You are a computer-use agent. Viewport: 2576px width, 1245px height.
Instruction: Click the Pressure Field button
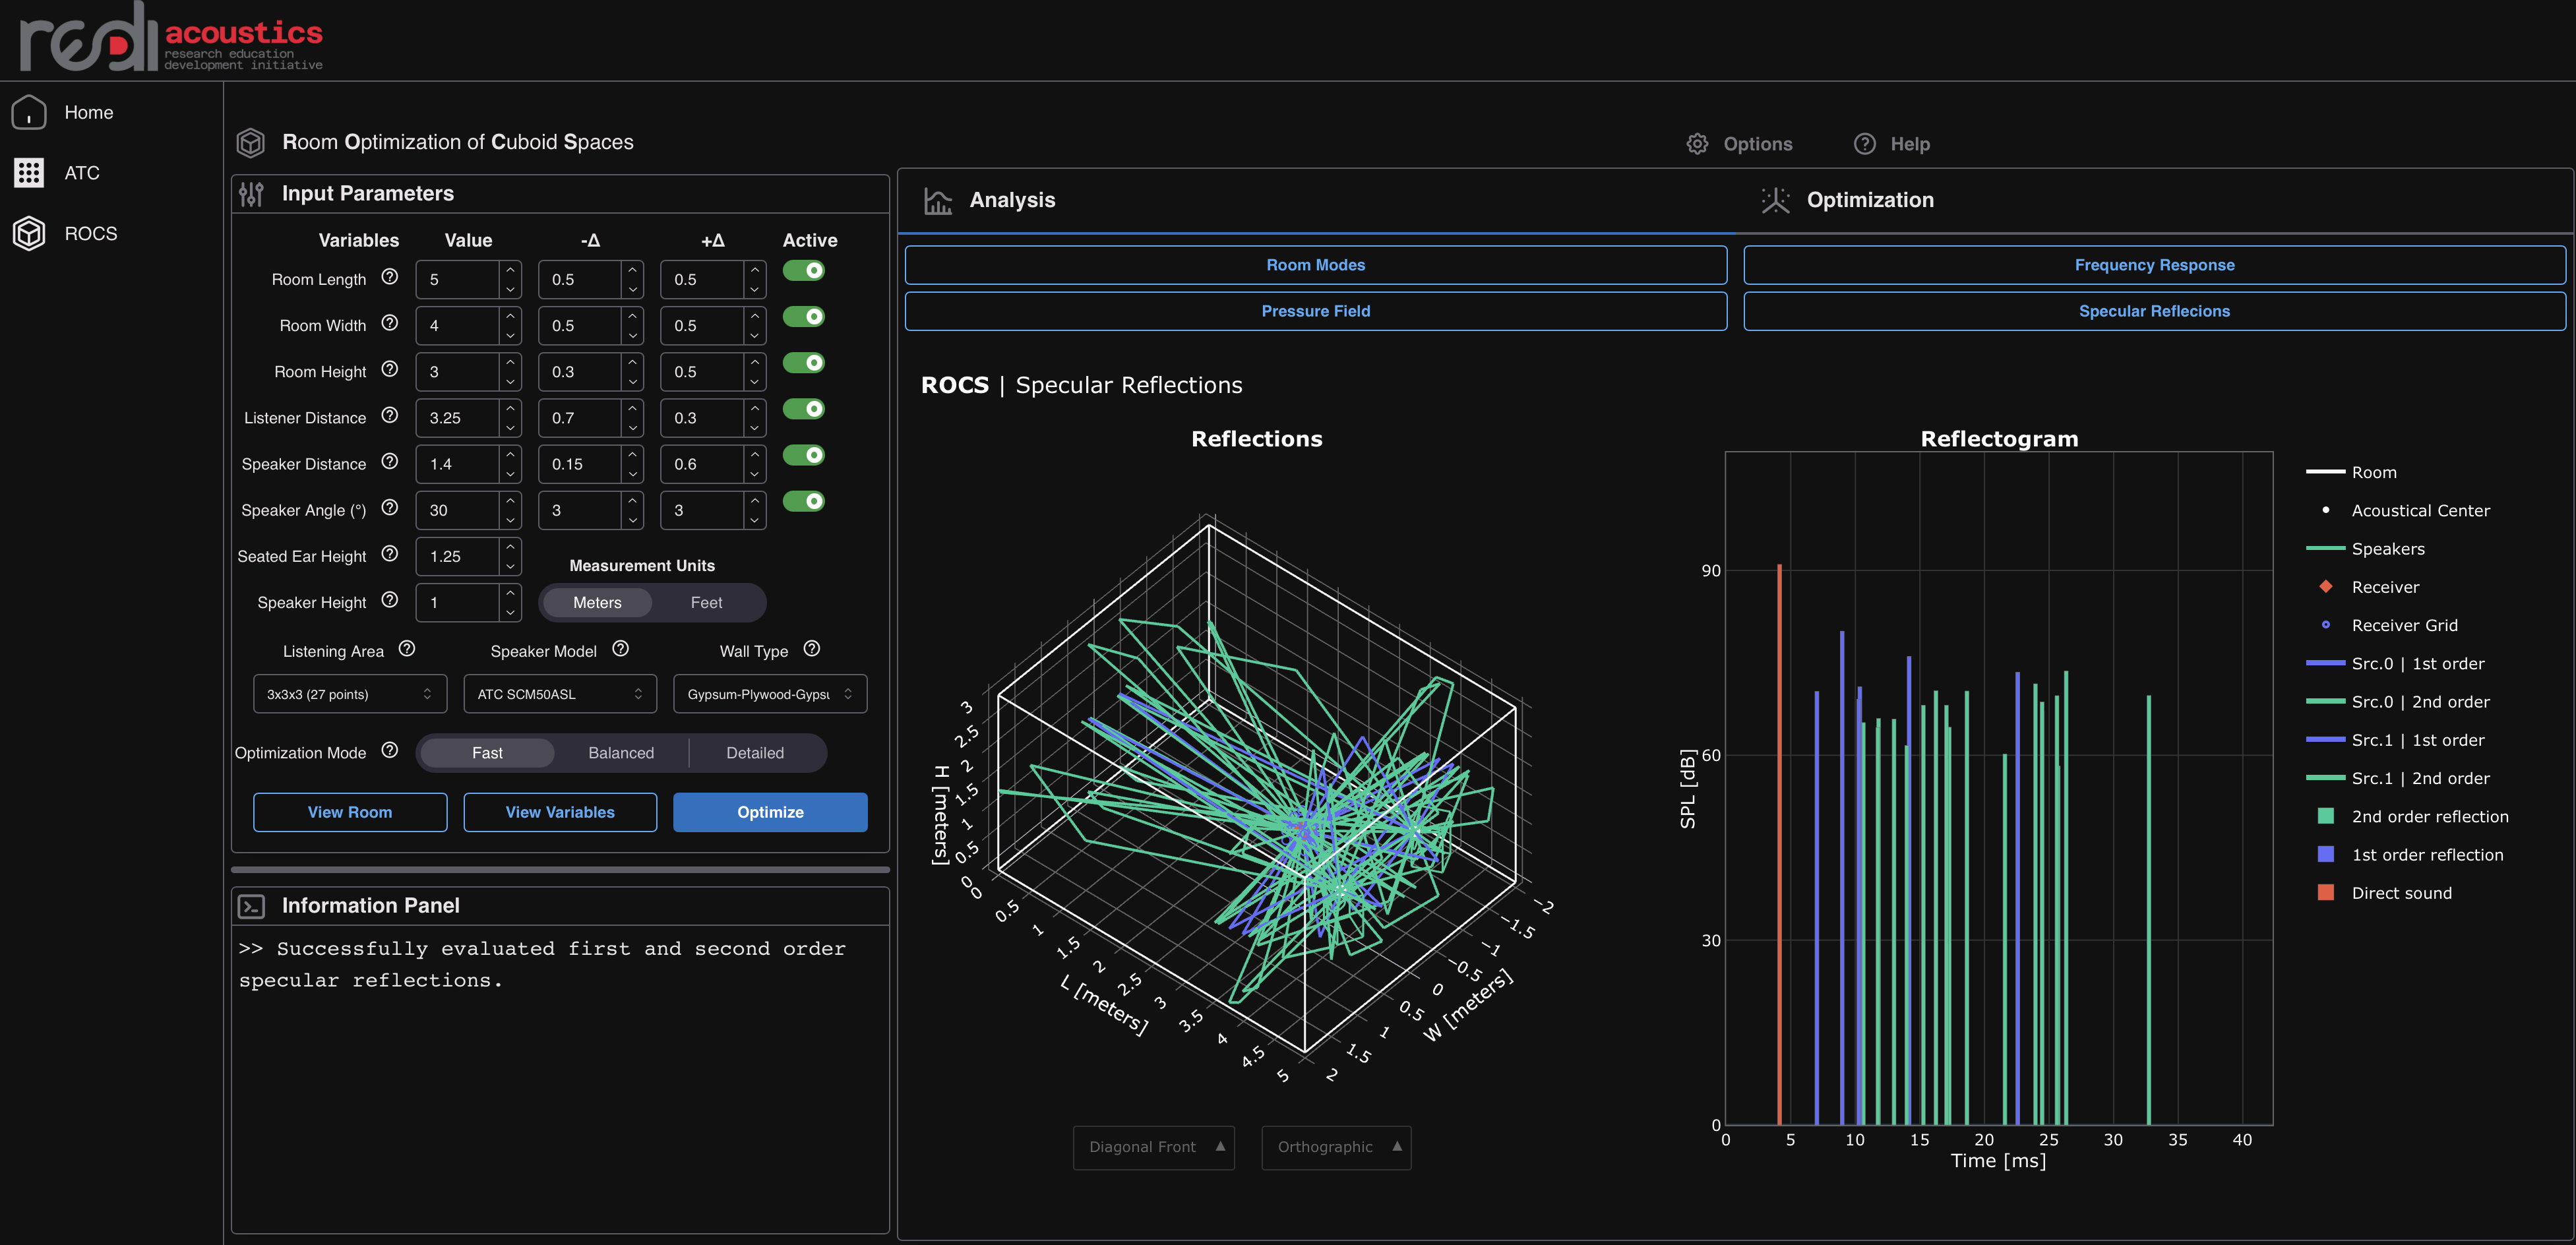coord(1315,311)
